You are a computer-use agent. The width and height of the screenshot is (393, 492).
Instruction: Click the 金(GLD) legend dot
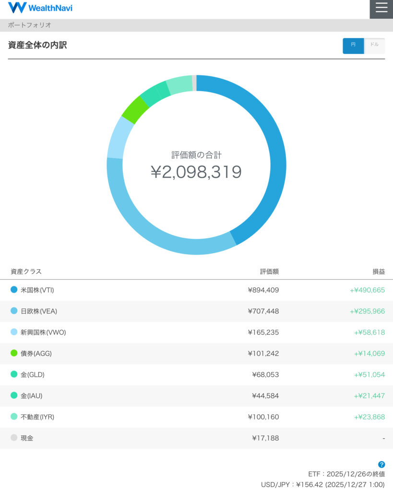pos(14,374)
